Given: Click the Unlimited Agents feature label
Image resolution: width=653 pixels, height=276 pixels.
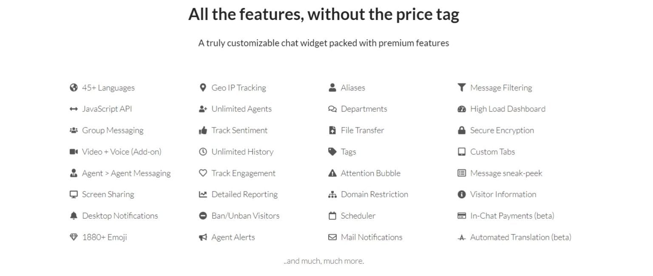Looking at the screenshot, I should pos(241,109).
